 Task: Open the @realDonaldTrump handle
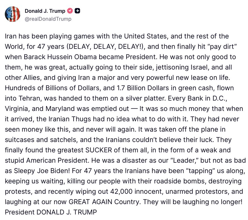[x=48, y=19]
